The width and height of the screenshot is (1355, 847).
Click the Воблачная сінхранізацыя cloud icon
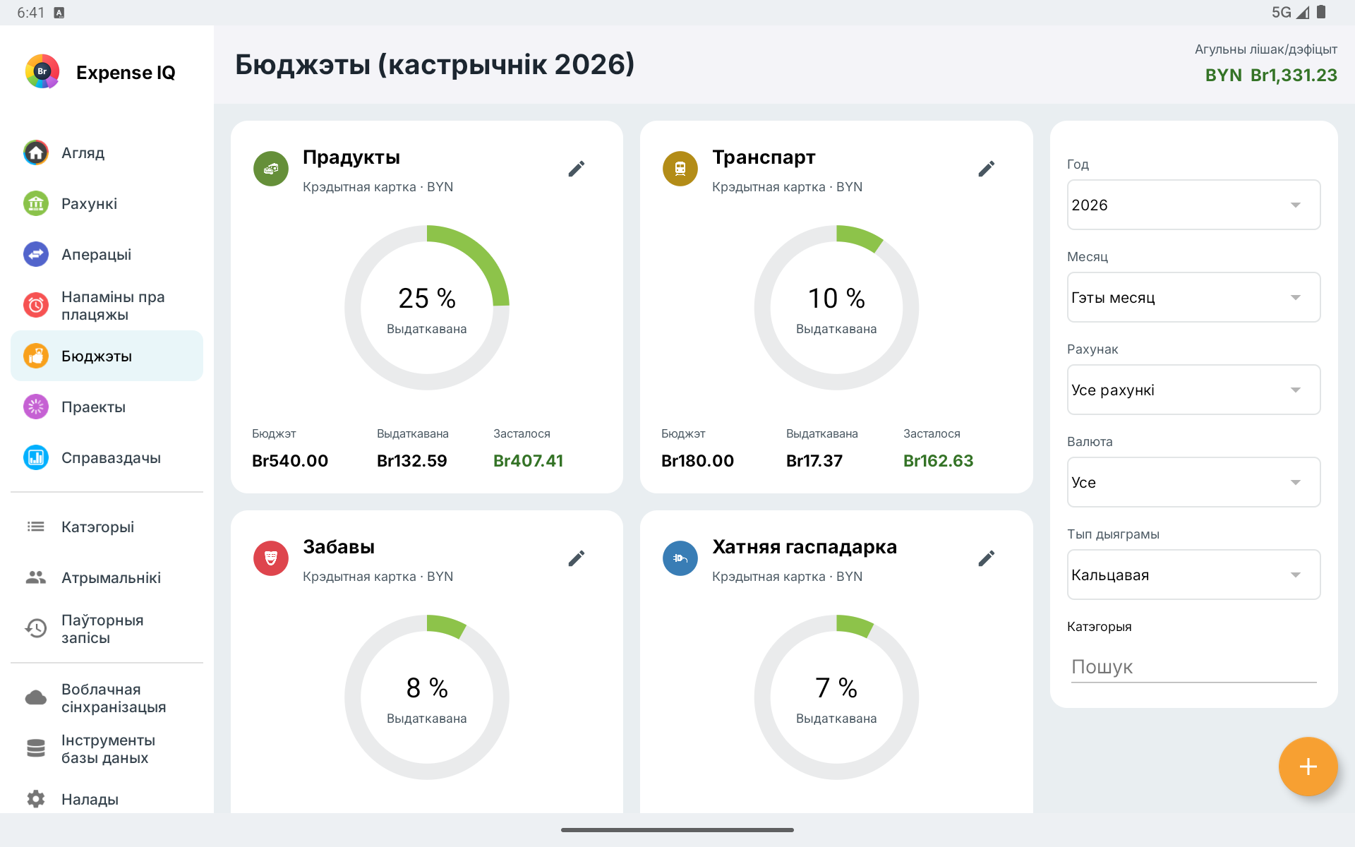click(36, 697)
